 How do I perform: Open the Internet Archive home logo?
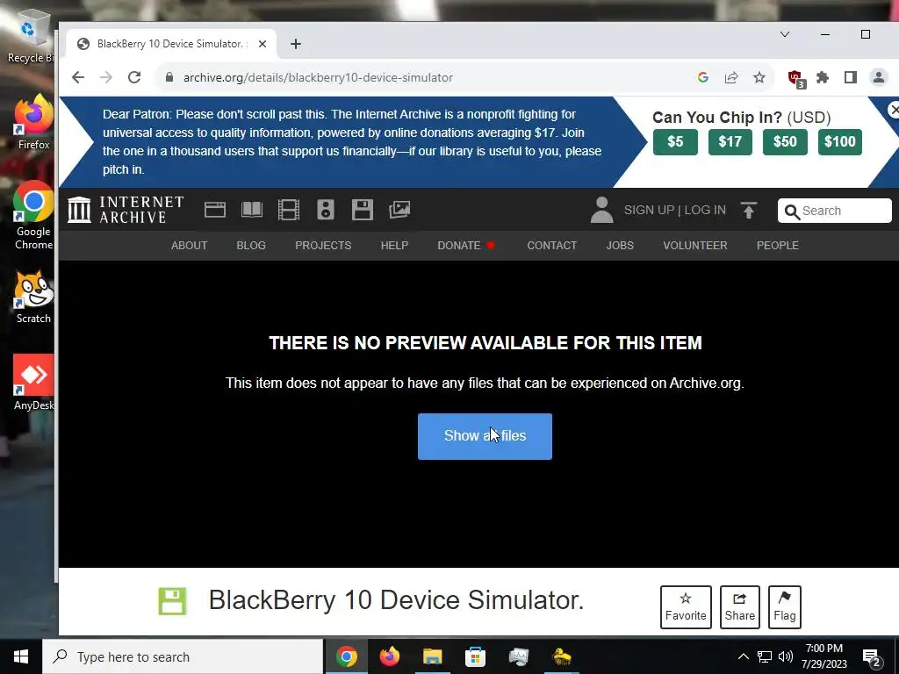126,209
